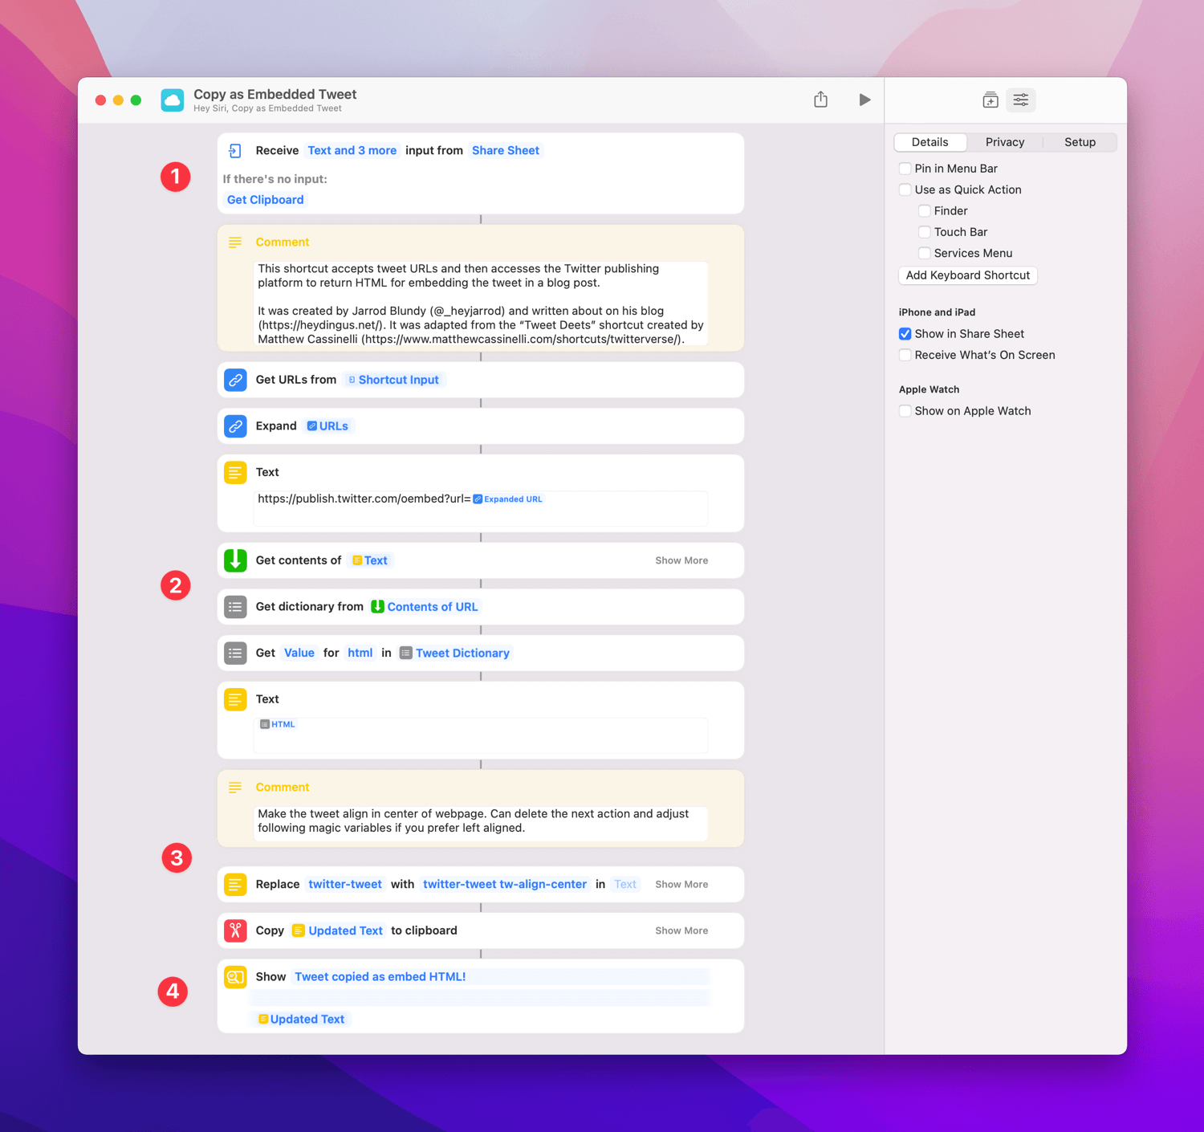Image resolution: width=1204 pixels, height=1132 pixels.
Task: Click the Expand URLs link icon
Action: (x=235, y=426)
